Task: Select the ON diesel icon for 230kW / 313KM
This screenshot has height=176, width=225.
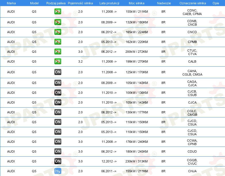Action: tap(58, 161)
